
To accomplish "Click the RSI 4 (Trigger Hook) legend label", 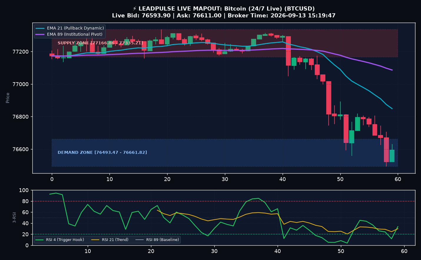I will point(65,240).
